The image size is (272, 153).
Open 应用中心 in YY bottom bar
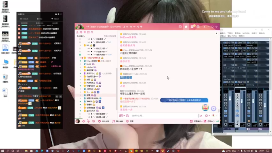click(209, 121)
